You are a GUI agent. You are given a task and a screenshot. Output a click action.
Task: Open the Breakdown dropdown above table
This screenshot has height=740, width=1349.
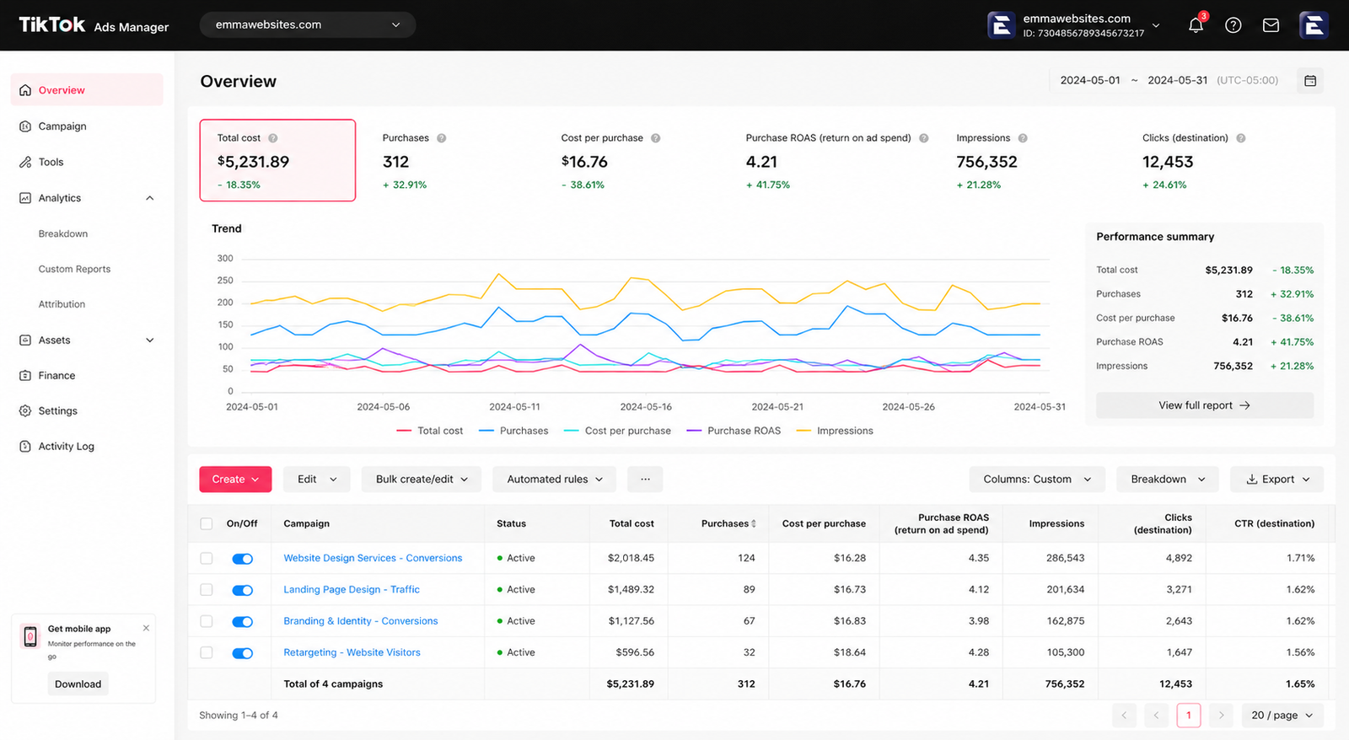(x=1168, y=480)
